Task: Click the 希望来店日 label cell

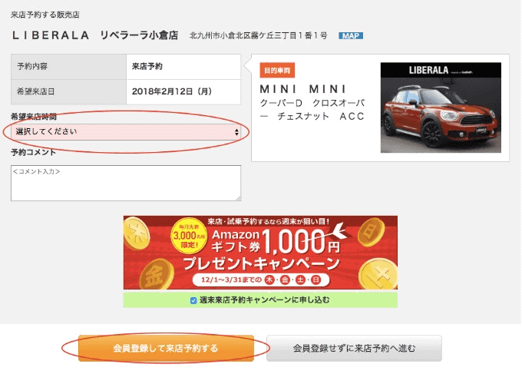Action: click(x=68, y=92)
